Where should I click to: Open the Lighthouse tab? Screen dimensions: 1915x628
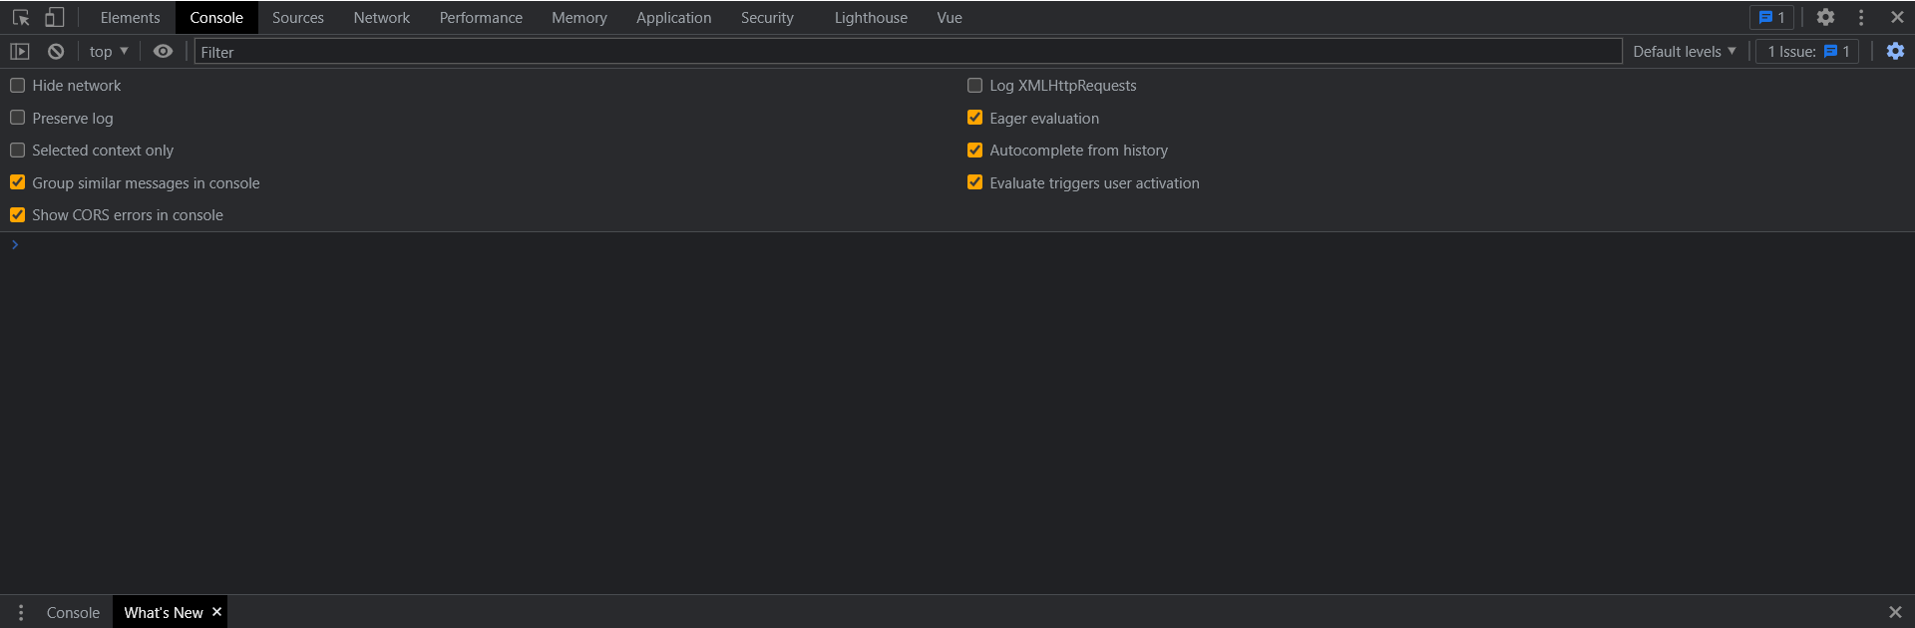pos(871,18)
